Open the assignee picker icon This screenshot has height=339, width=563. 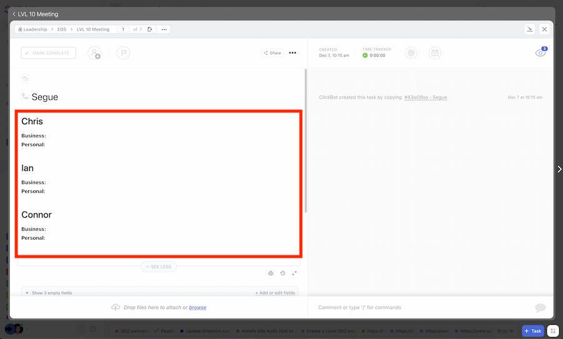coord(94,53)
